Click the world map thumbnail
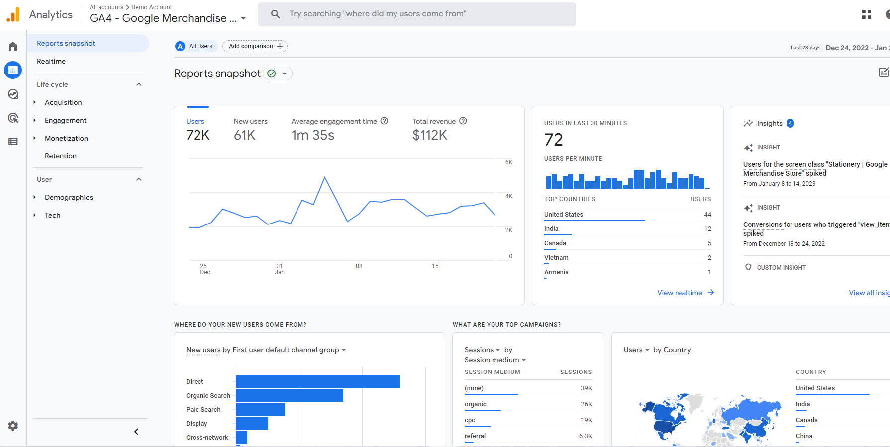Image resolution: width=890 pixels, height=447 pixels. [x=710, y=420]
